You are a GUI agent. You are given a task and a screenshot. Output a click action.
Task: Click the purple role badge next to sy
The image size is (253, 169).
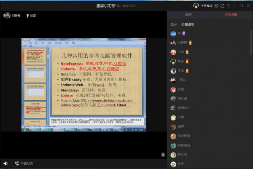point(183,33)
